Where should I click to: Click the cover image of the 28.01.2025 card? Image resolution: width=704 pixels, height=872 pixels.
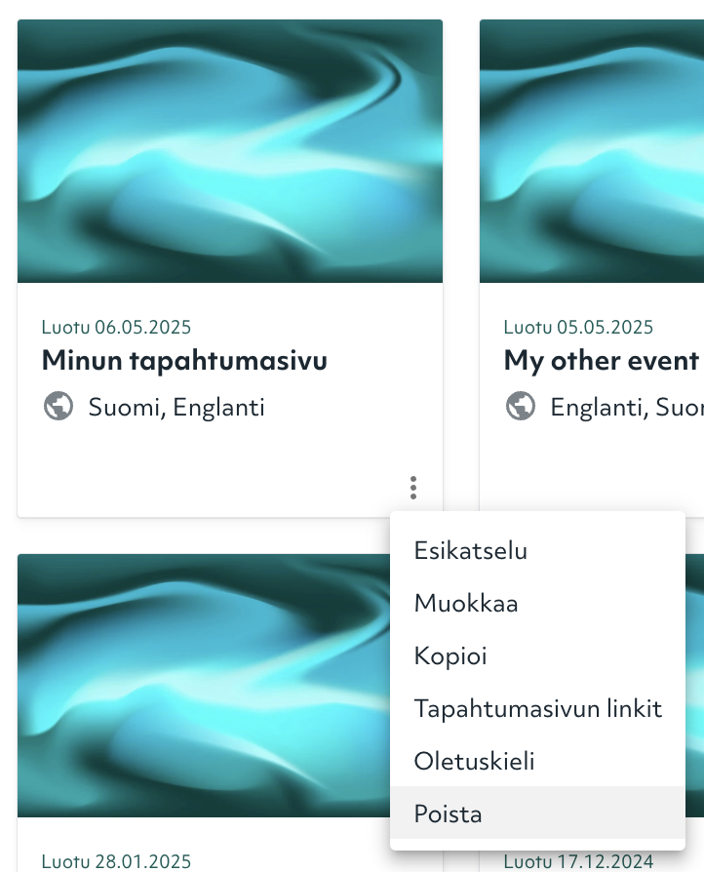204,685
